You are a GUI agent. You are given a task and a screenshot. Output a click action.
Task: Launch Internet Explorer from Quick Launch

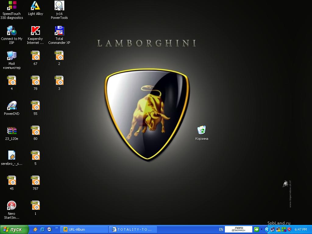tap(42, 229)
